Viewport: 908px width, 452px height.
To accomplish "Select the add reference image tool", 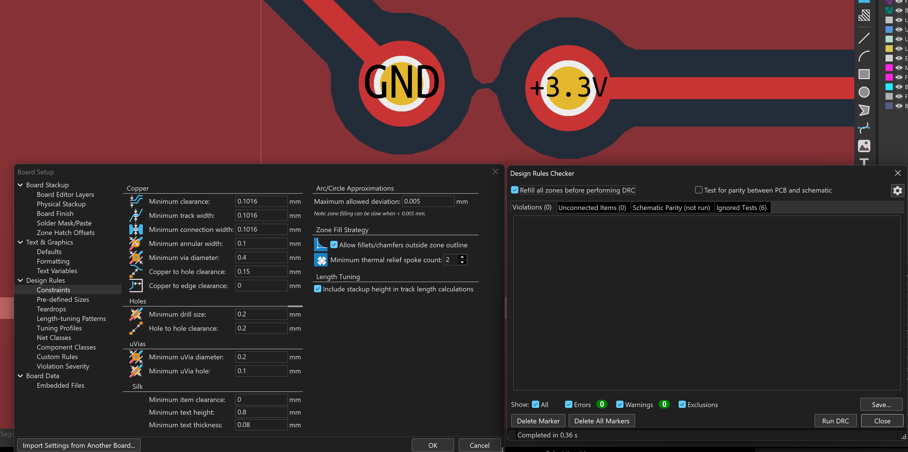I will [x=864, y=146].
